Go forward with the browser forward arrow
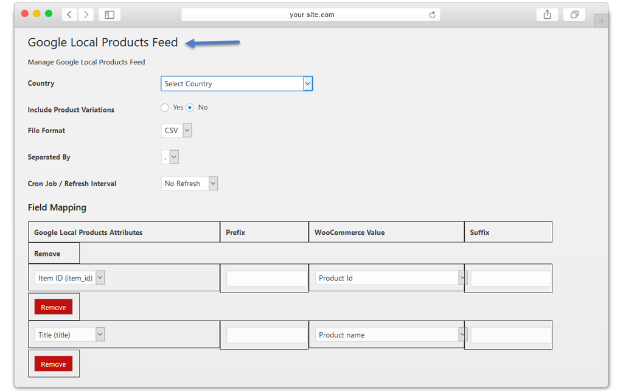Image resolution: width=623 pixels, height=391 pixels. point(86,15)
